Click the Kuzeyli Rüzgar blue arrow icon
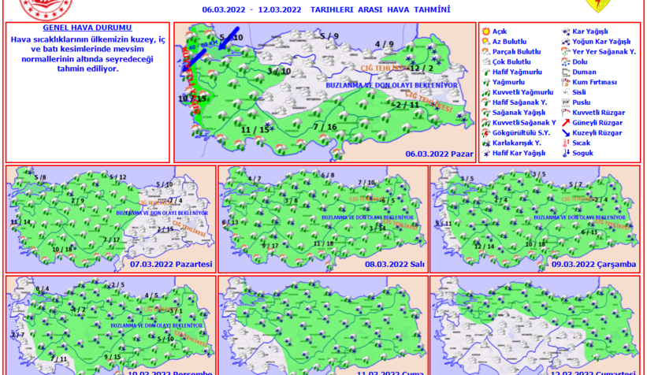This screenshot has height=375, width=647. pyautogui.click(x=566, y=133)
